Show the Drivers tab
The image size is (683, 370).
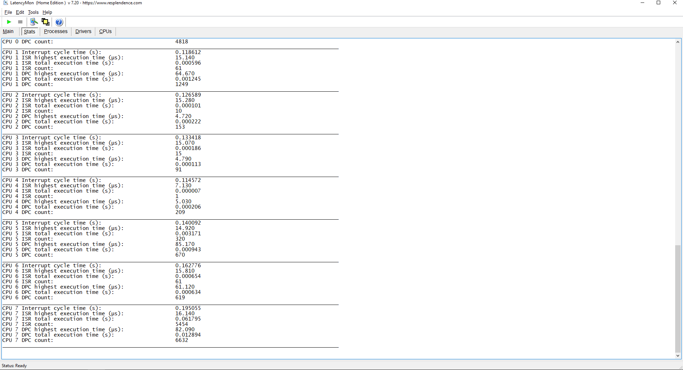pyautogui.click(x=83, y=31)
